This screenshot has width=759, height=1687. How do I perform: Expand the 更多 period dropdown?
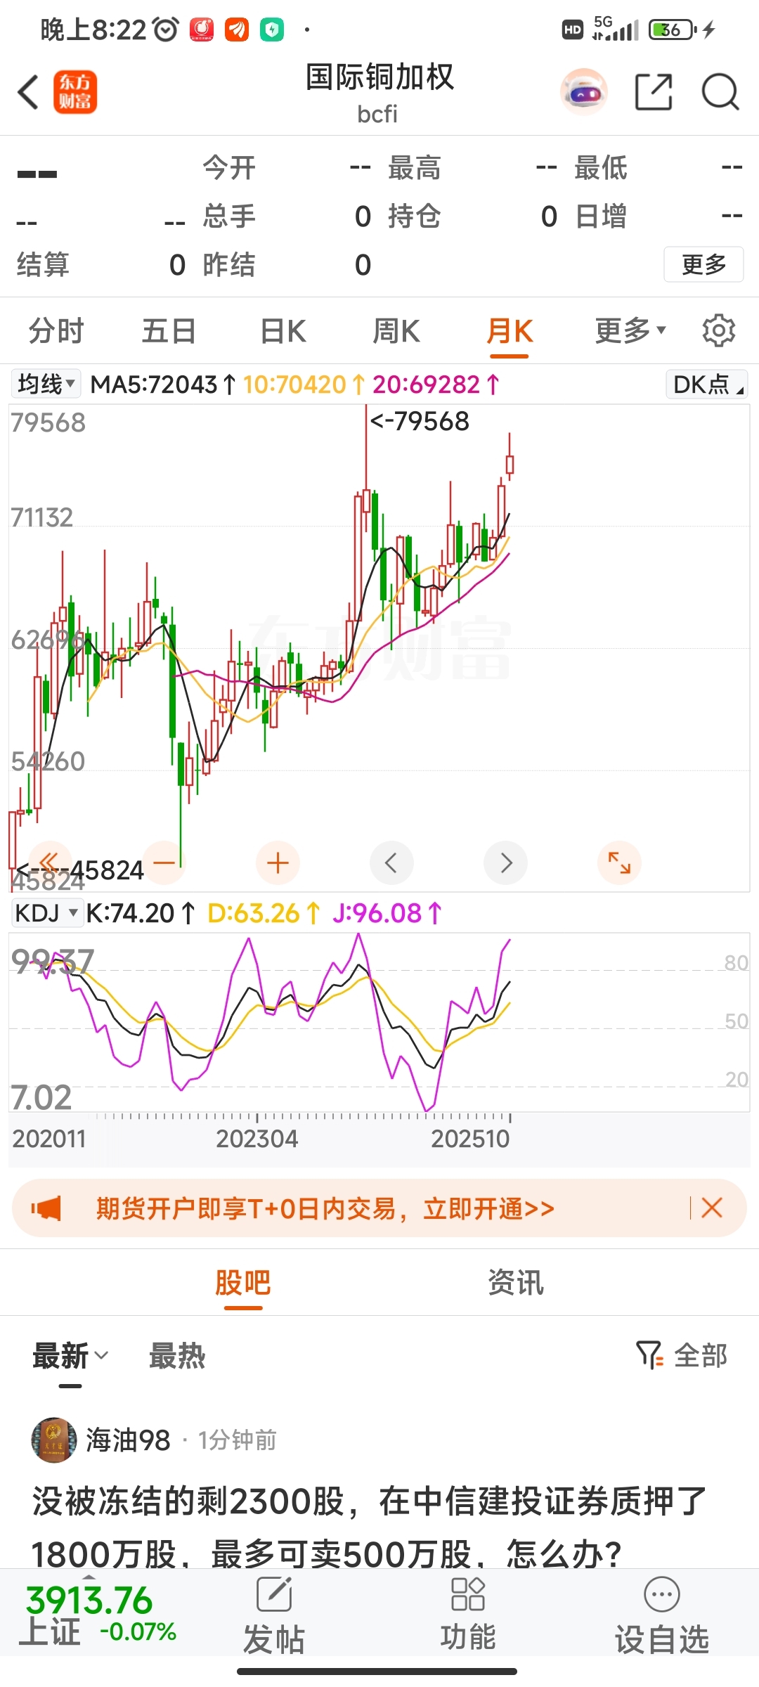[630, 330]
